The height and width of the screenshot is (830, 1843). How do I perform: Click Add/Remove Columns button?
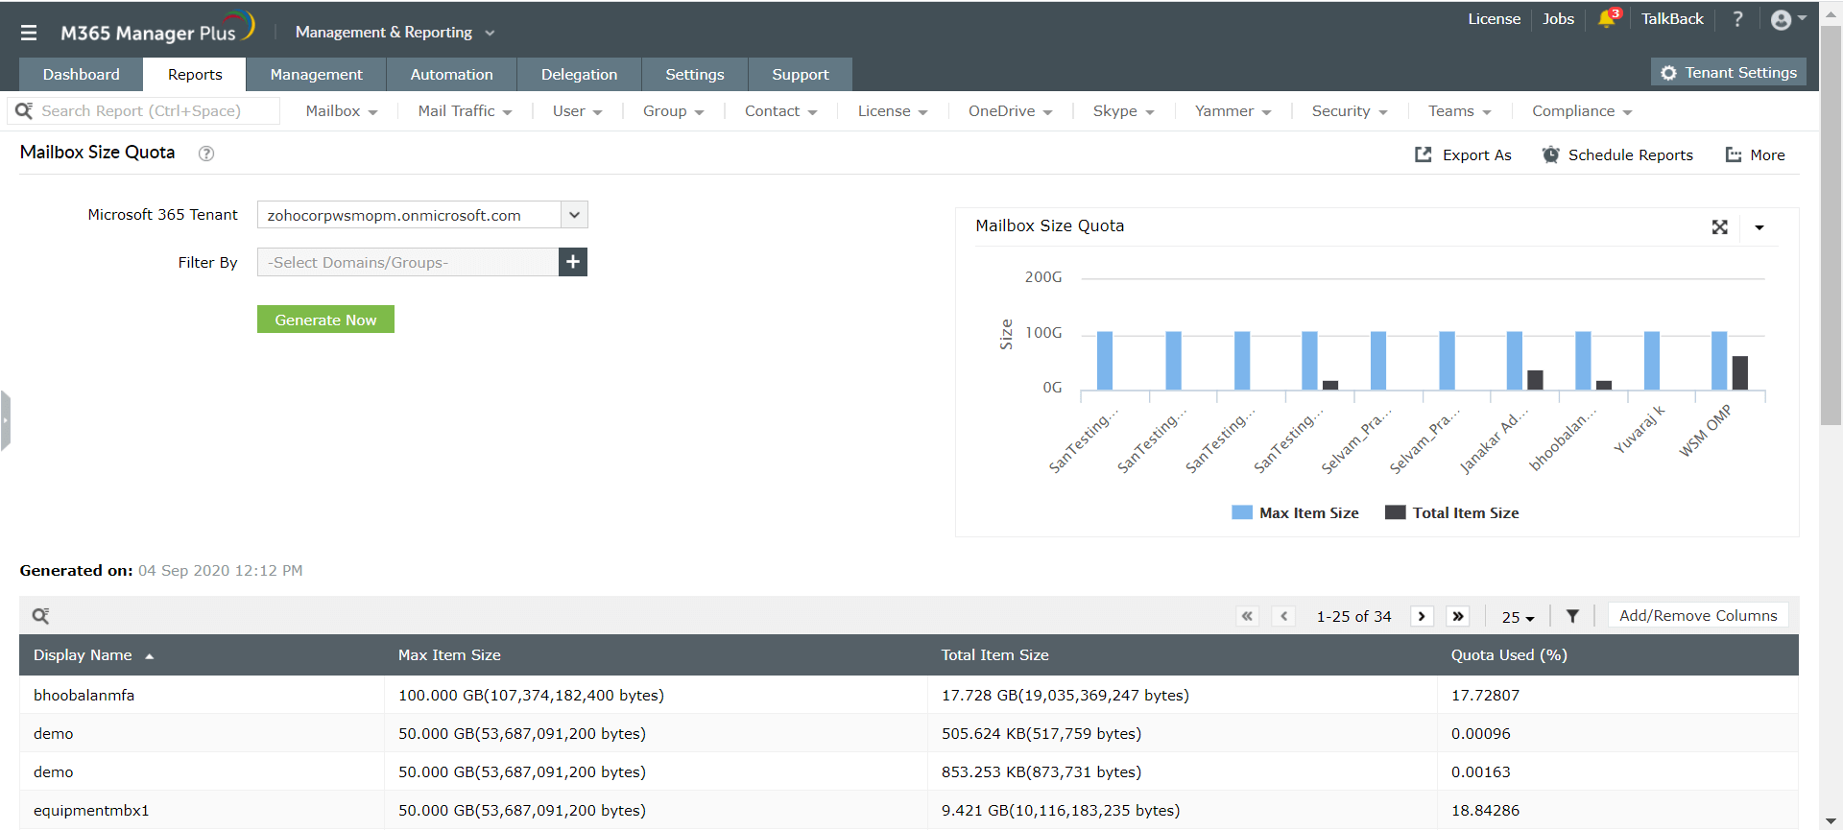tap(1697, 616)
